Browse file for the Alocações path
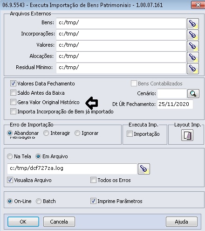The height and width of the screenshot is (231, 205). pos(193,57)
